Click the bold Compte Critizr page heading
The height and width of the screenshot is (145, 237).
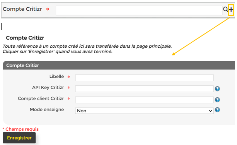click(25, 38)
